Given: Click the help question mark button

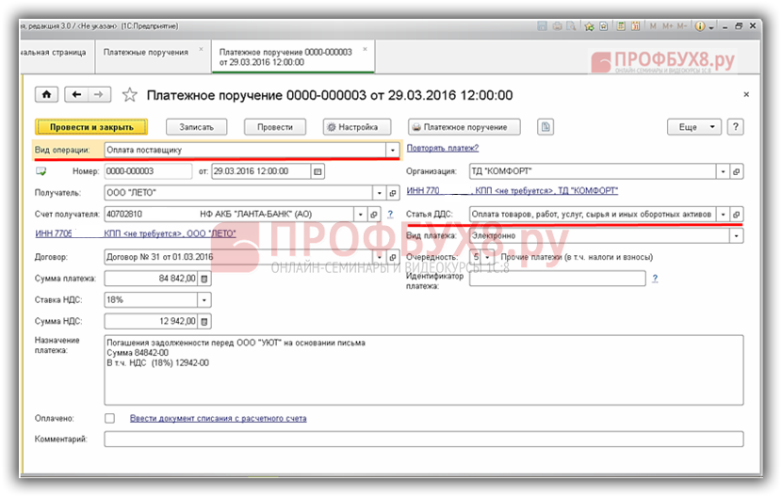Looking at the screenshot, I should click(x=735, y=127).
